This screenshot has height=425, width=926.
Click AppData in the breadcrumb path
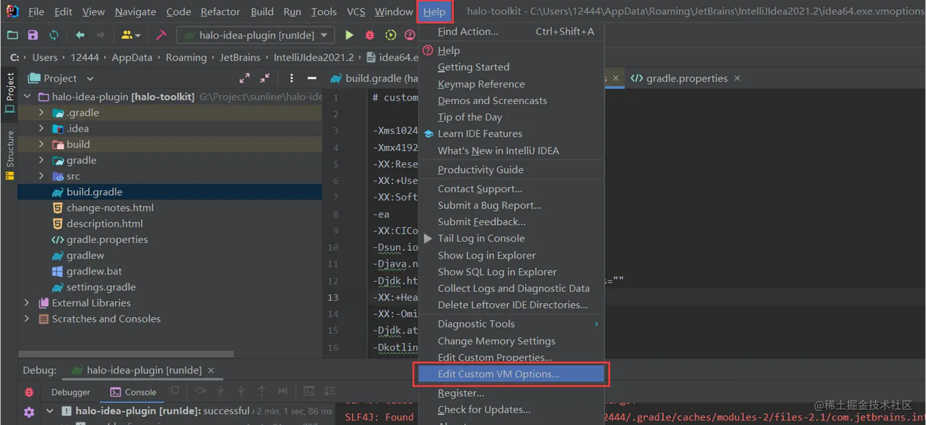132,57
